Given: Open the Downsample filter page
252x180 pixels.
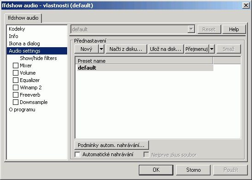Looking at the screenshot, I should point(34,102).
